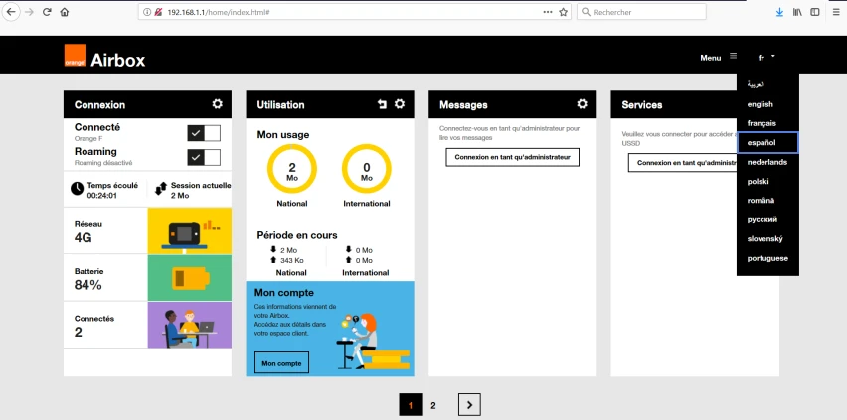
Task: Go to page 2 in pagination
Action: click(x=433, y=405)
